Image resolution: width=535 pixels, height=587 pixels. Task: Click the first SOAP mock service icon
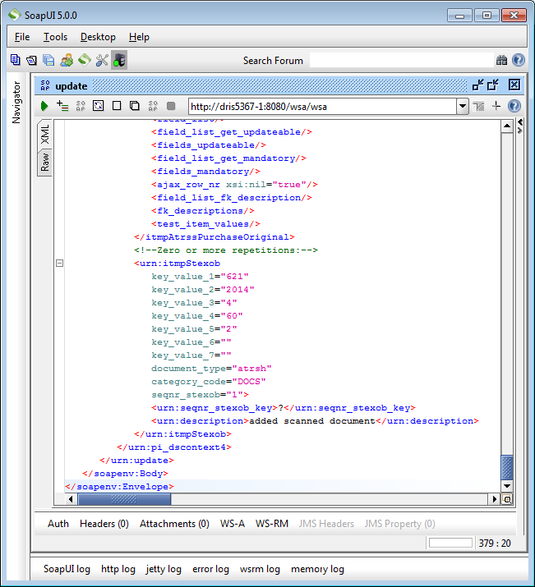[81, 106]
